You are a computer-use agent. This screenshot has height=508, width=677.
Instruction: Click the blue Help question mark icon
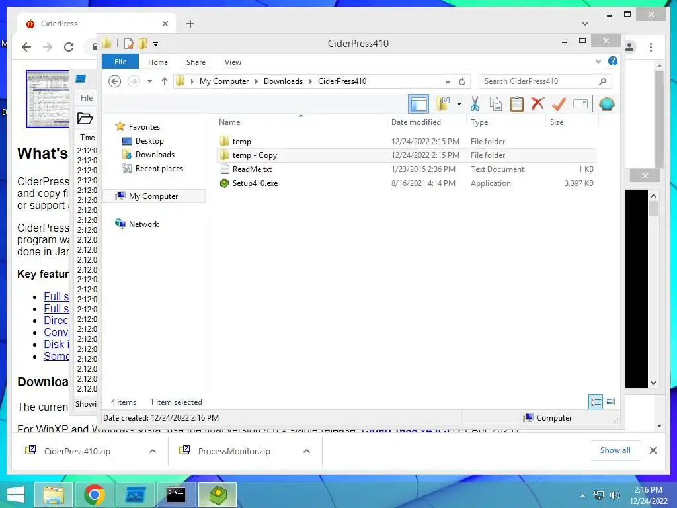coord(612,61)
